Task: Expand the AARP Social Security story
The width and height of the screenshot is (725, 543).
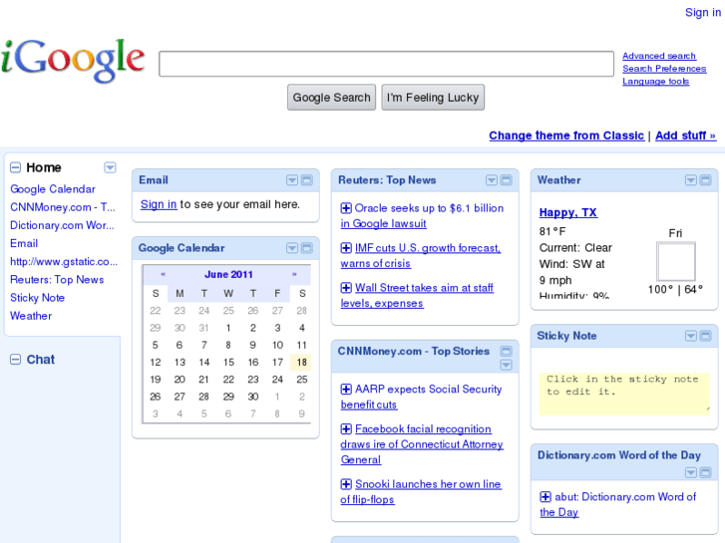Action: [x=346, y=390]
